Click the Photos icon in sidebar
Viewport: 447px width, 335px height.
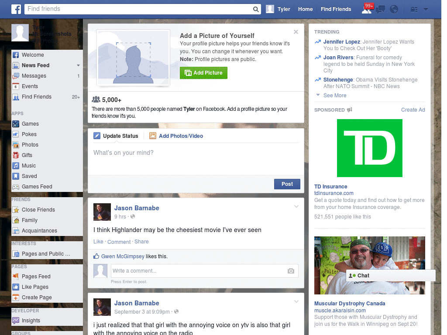[x=16, y=145]
